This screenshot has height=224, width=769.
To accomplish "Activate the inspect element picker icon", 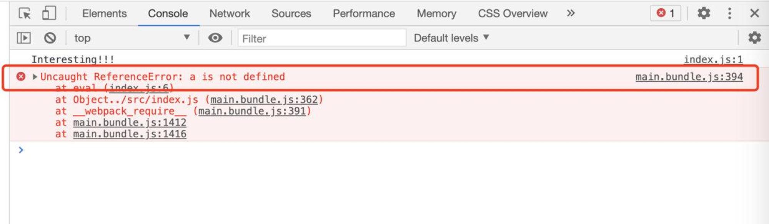I will coord(25,13).
